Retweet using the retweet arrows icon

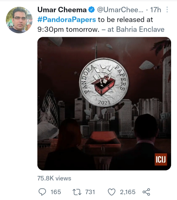pos(77,192)
